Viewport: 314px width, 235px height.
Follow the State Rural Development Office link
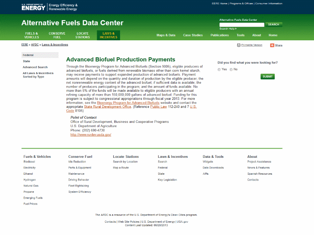(107, 107)
